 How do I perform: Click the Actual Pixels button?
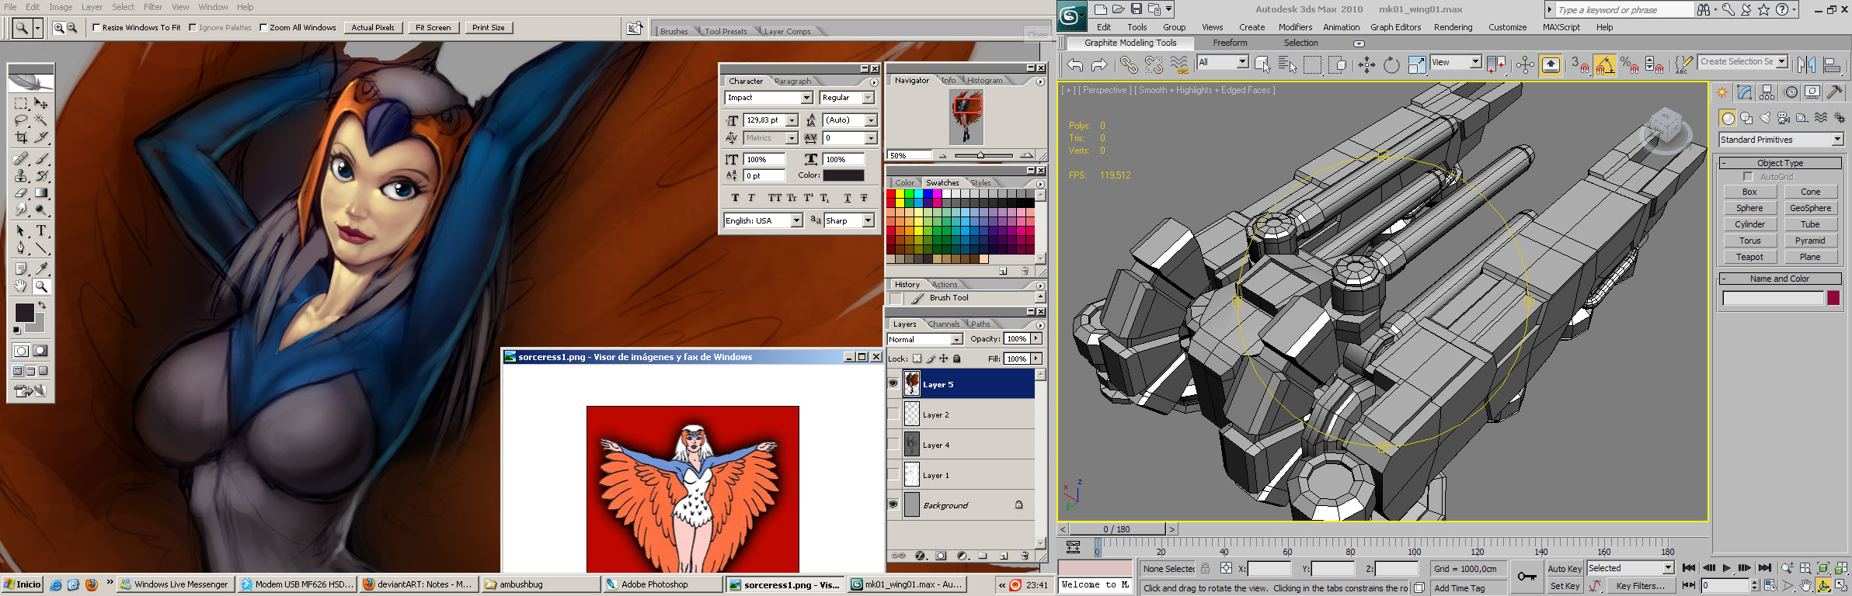(x=373, y=27)
